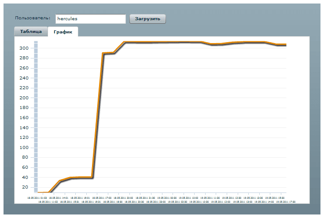Click the 20 y-axis label
This screenshot has width=324, height=218.
point(25,187)
